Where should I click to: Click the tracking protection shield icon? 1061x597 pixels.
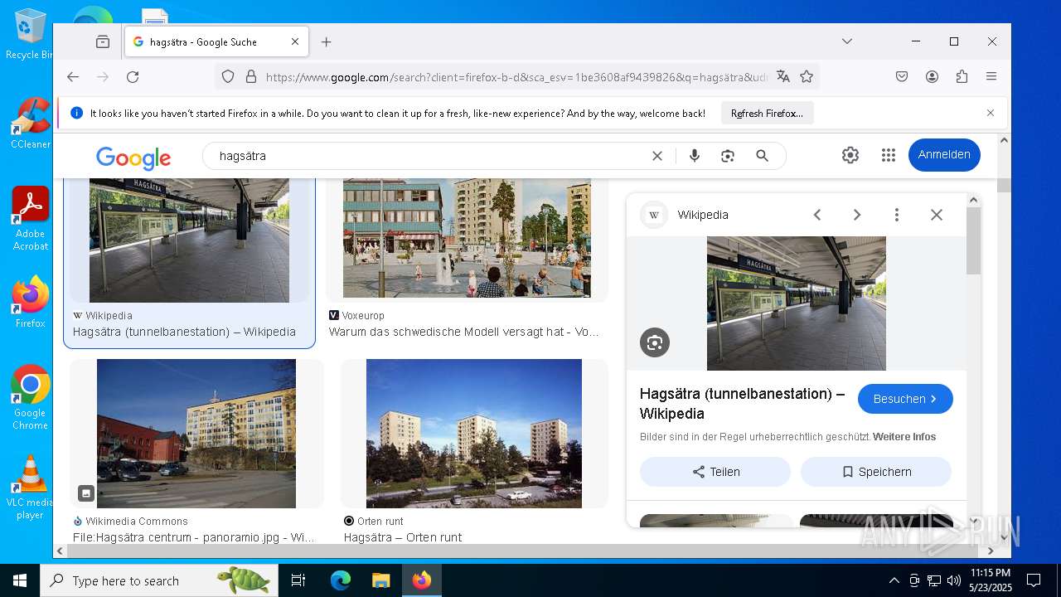point(228,77)
